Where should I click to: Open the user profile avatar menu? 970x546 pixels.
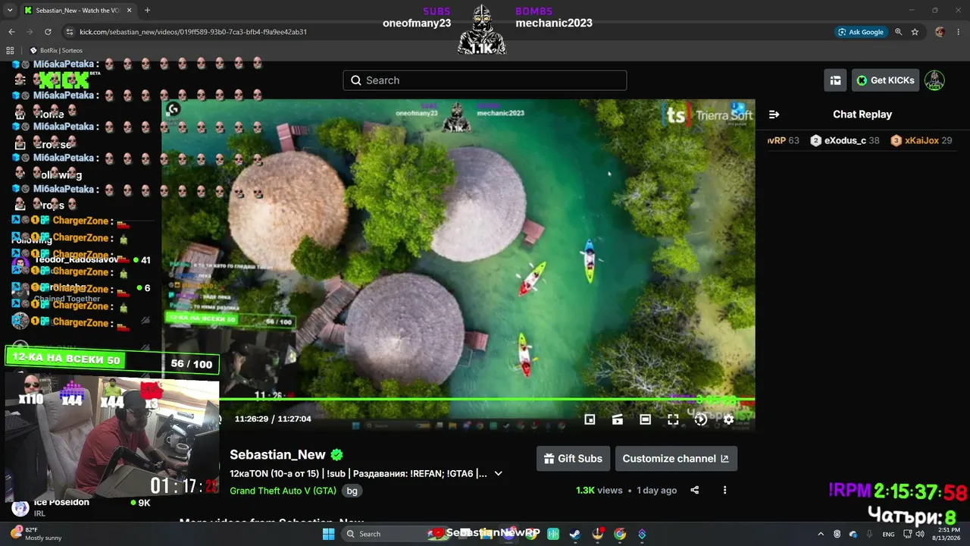pyautogui.click(x=934, y=80)
